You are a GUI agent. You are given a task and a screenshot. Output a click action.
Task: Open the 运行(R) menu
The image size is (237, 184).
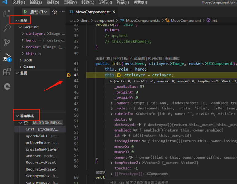tap(105, 2)
